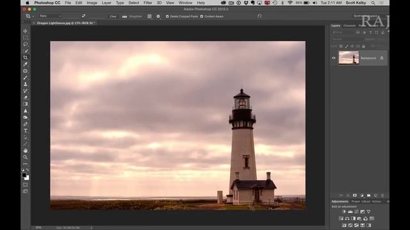Hide the Background layer eye icon
Image resolution: width=410 pixels, height=230 pixels.
(x=334, y=58)
